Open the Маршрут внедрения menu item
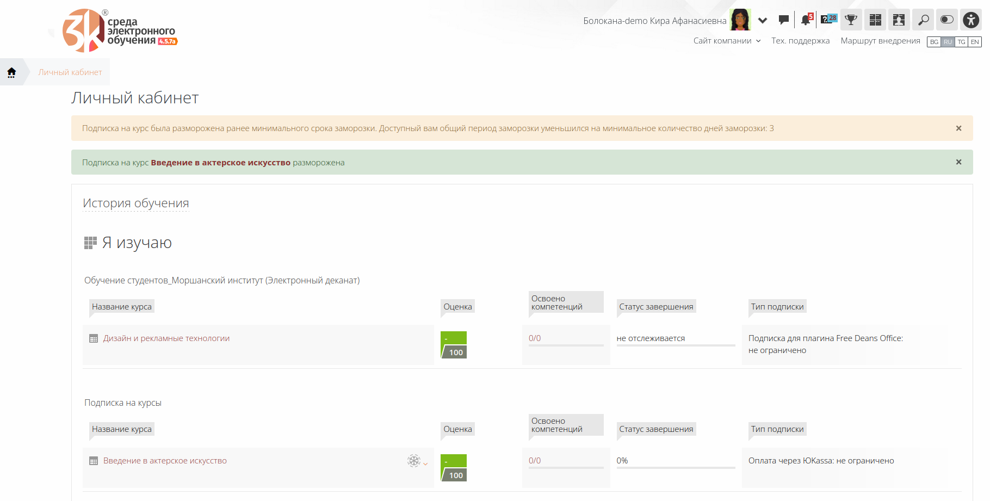Viewport: 990px width, 501px height. [880, 41]
